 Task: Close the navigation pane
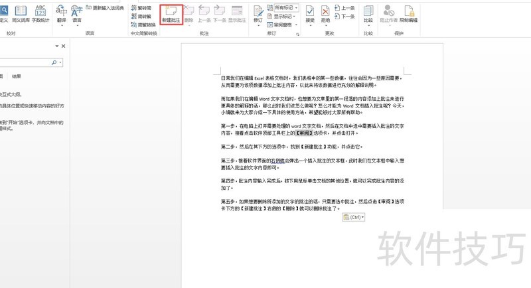(64, 46)
